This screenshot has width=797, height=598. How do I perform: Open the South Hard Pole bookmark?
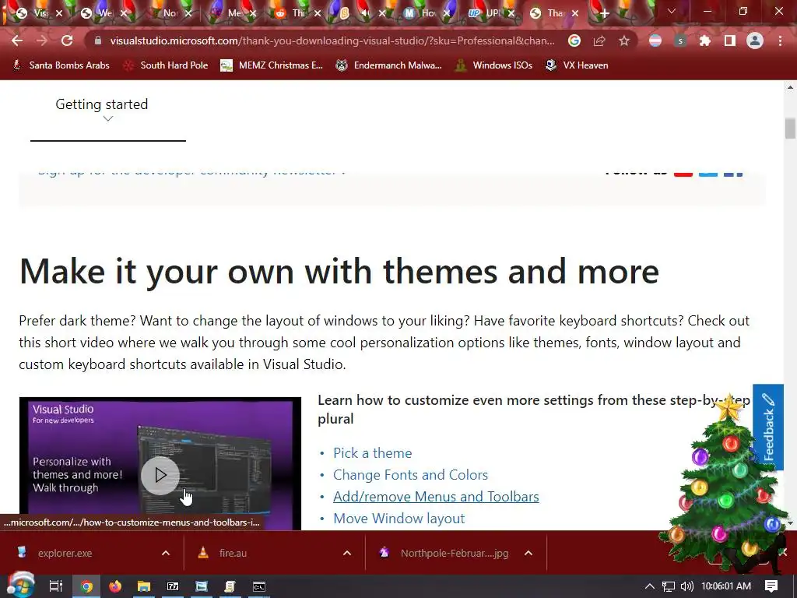tap(166, 65)
